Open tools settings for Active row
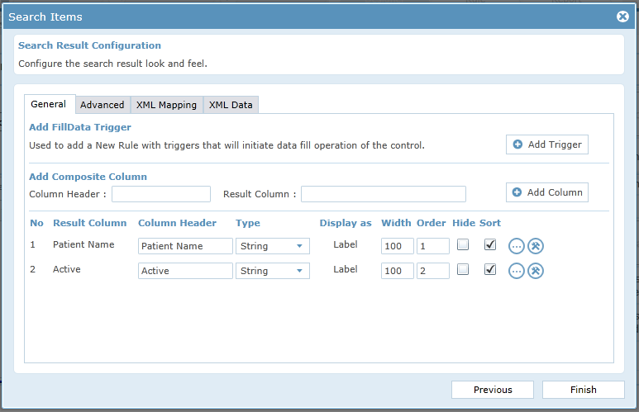This screenshot has width=639, height=412. pyautogui.click(x=536, y=271)
